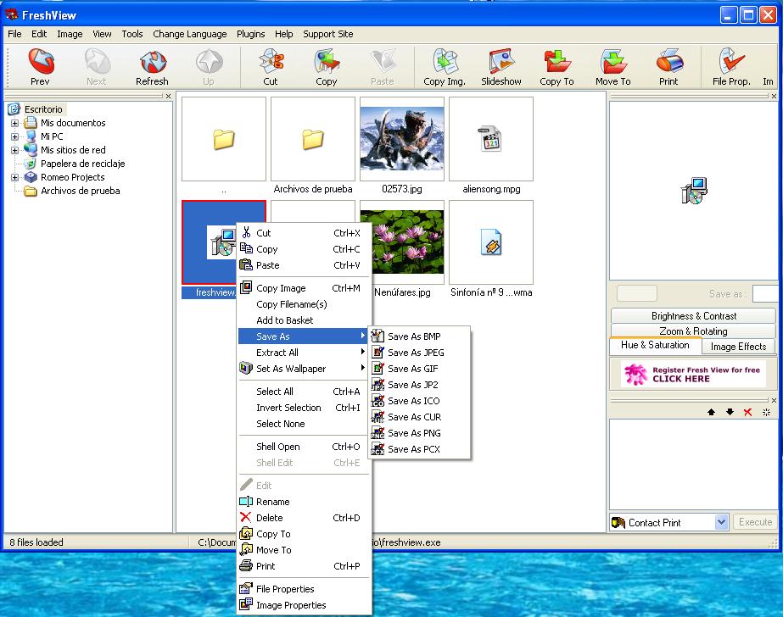
Task: Close the folder tree panel
Action: point(168,96)
